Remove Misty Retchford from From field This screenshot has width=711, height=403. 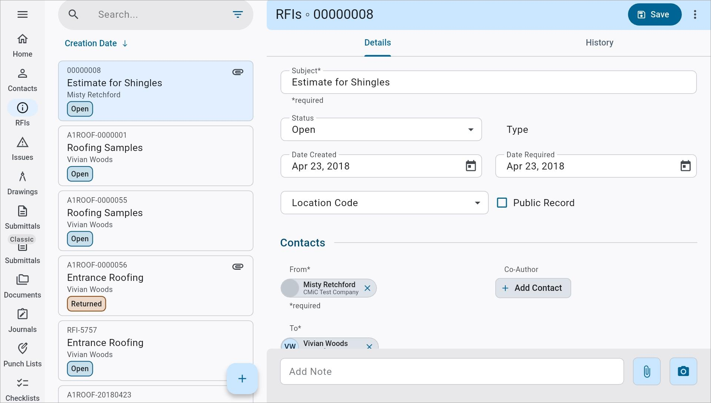coord(367,288)
